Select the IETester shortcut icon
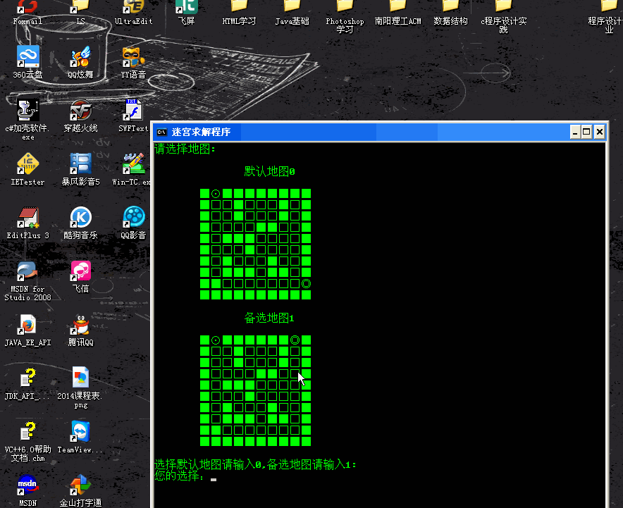 click(x=28, y=164)
